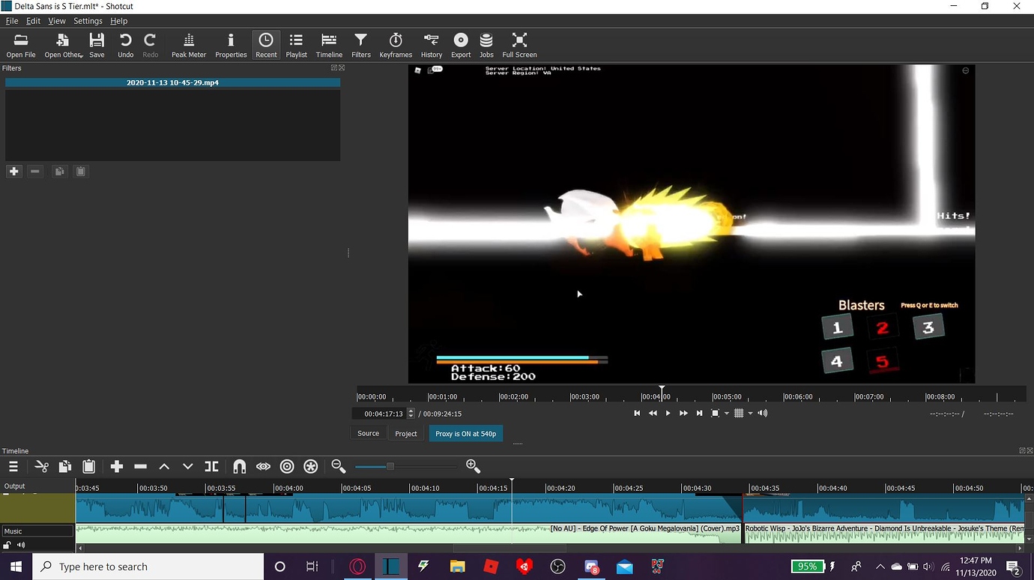Open the Peak Meter panel

point(189,45)
